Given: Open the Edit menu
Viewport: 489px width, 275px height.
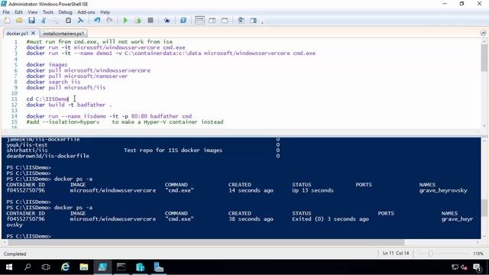Looking at the screenshot, I should [18, 12].
